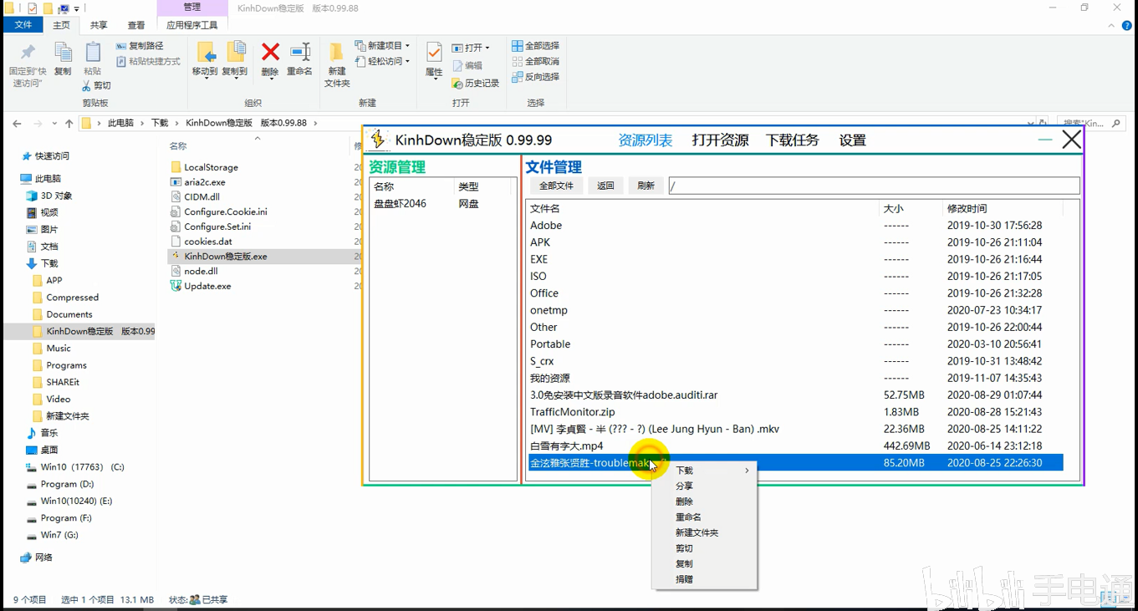Viewport: 1138px width, 611px height.
Task: Select 快速访问 in navigation pane
Action: (45, 156)
